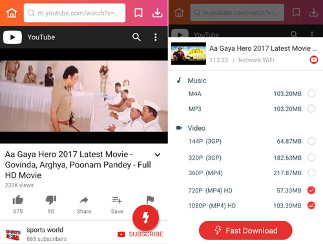
Task: Click the '360P (MP4)' label
Action: (x=205, y=173)
